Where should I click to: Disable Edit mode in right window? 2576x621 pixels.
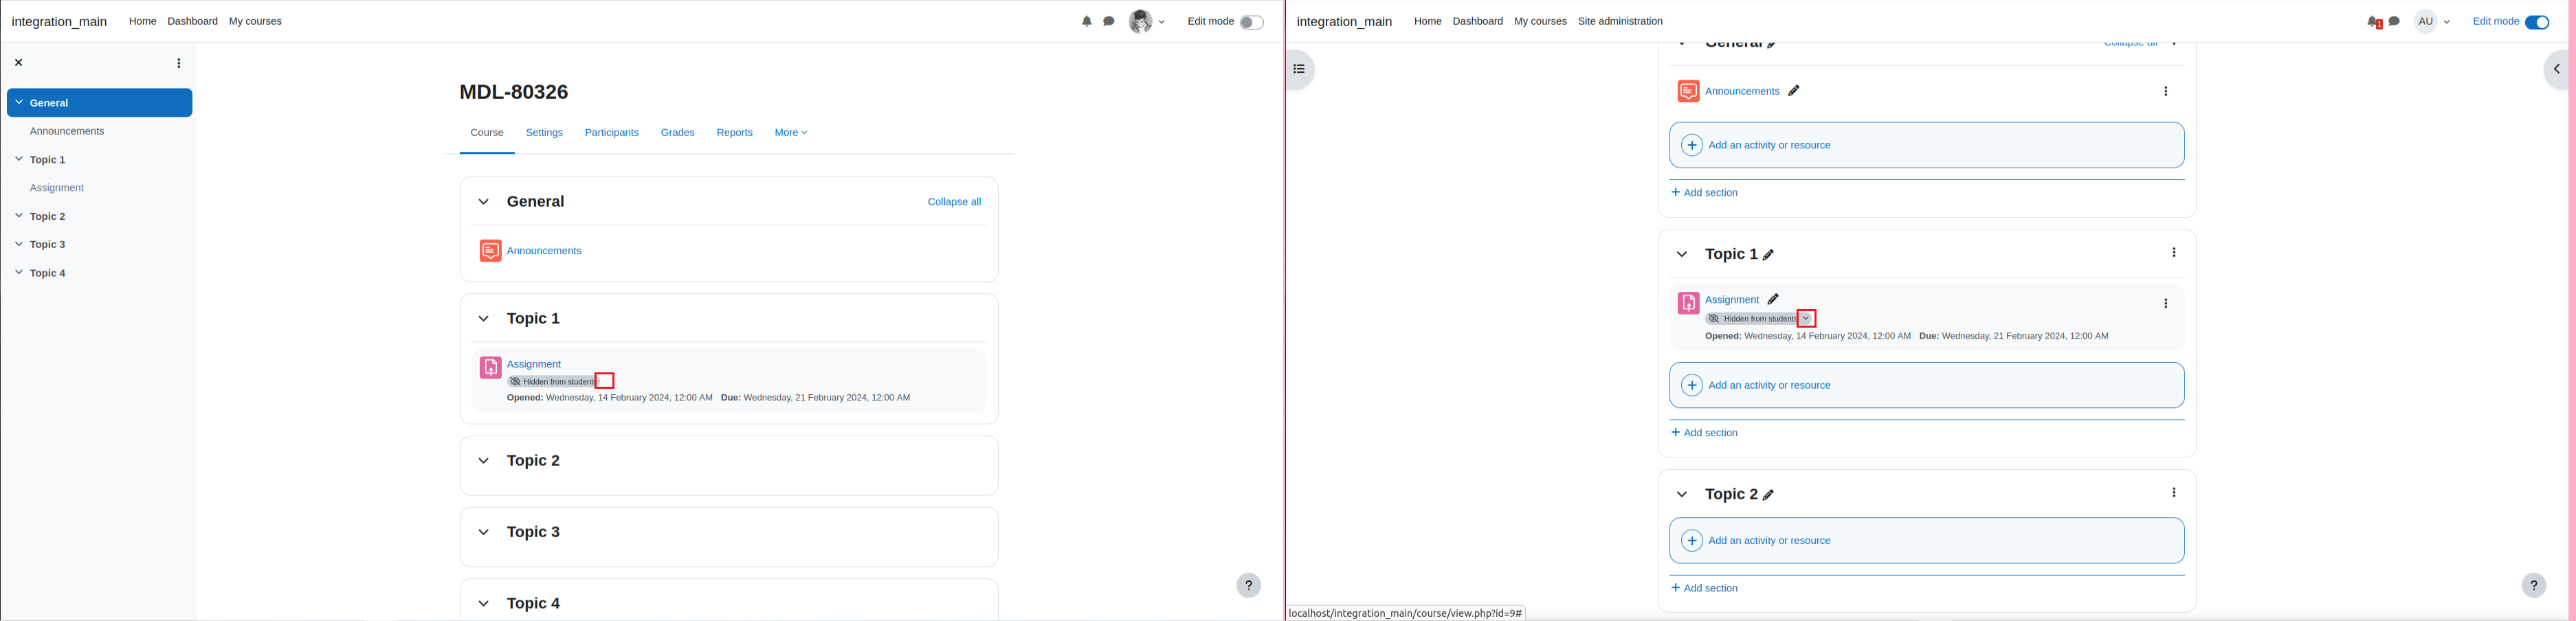(2537, 22)
